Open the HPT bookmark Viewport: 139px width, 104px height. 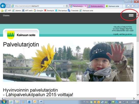(8, 10)
